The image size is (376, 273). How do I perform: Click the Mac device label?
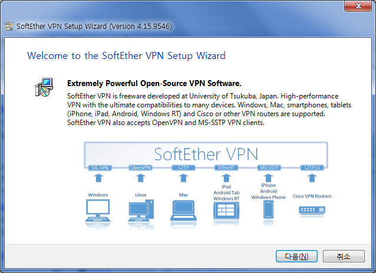pos(183,195)
